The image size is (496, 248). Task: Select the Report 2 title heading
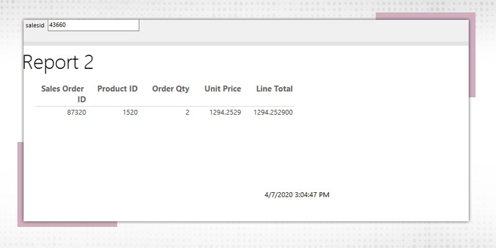[58, 62]
